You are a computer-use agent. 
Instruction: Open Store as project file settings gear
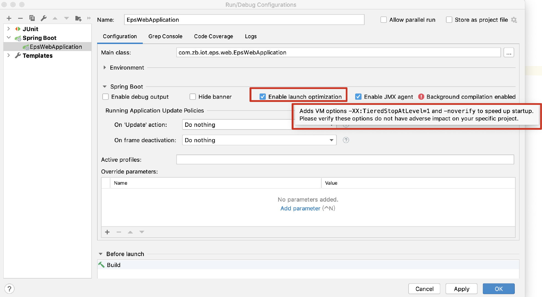click(514, 20)
